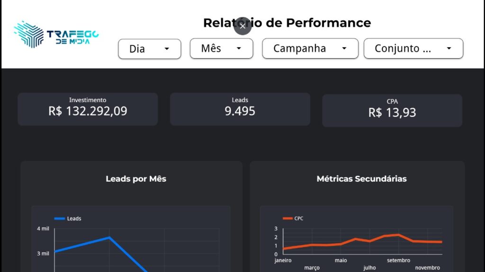Click the Conjunto dropdown arrow icon

449,48
